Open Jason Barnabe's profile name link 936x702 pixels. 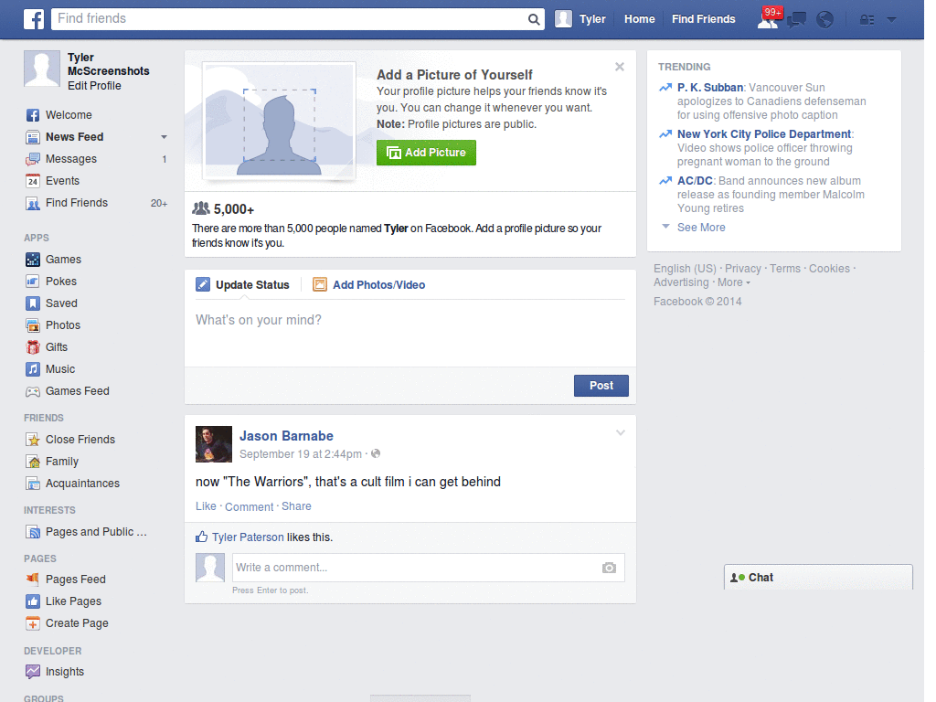click(286, 436)
